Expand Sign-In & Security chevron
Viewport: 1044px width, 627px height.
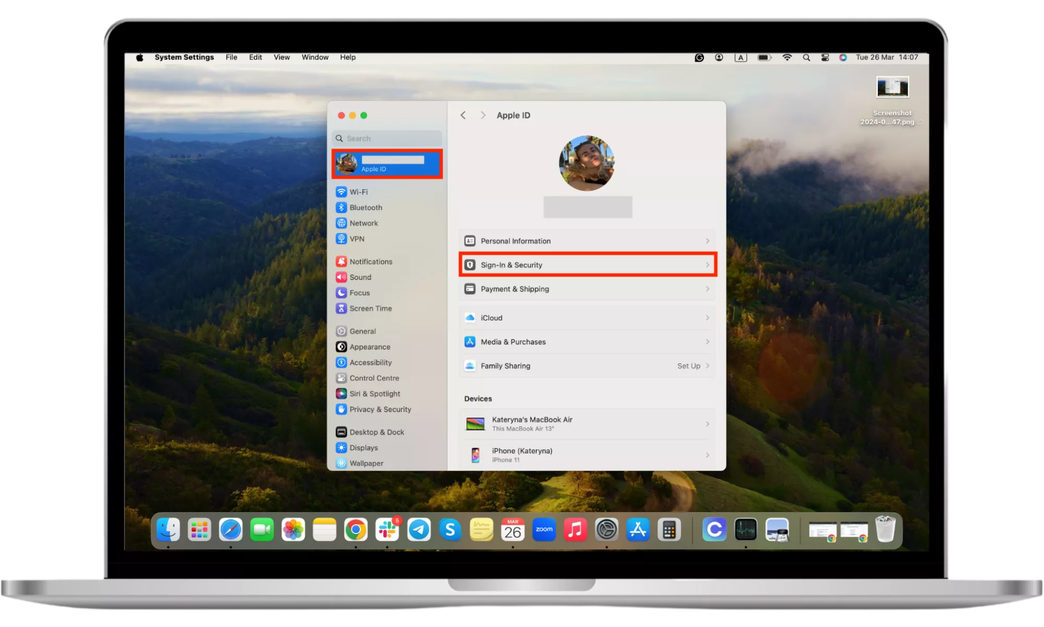click(707, 265)
